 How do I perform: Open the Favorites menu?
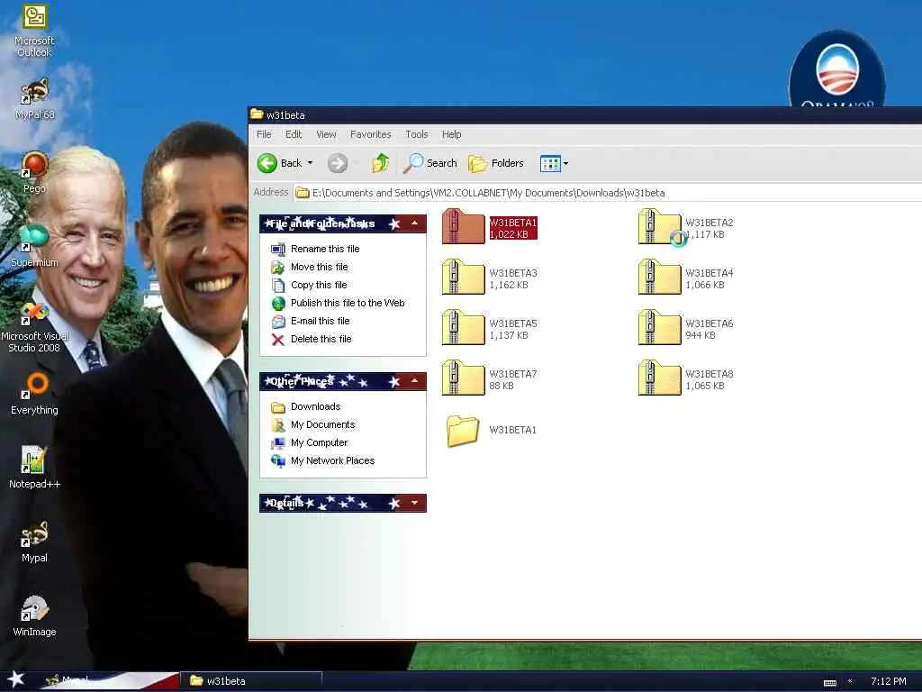pos(370,134)
